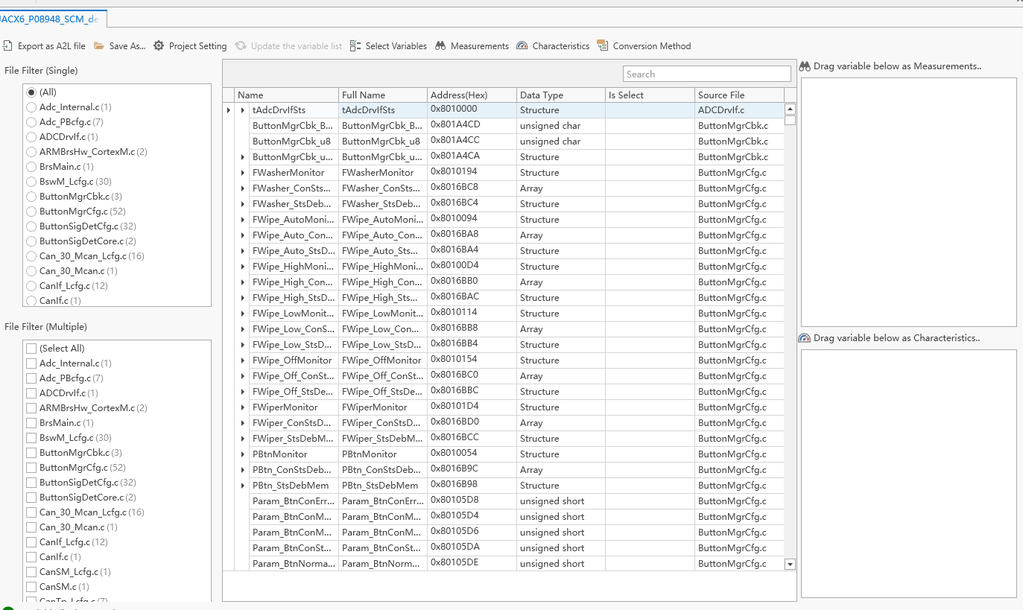This screenshot has height=610, width=1023.
Task: Open Measurements binoculars icon in toolbar
Action: tap(441, 46)
